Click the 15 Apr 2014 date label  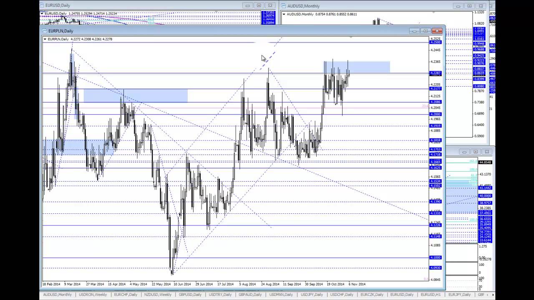[116, 284]
